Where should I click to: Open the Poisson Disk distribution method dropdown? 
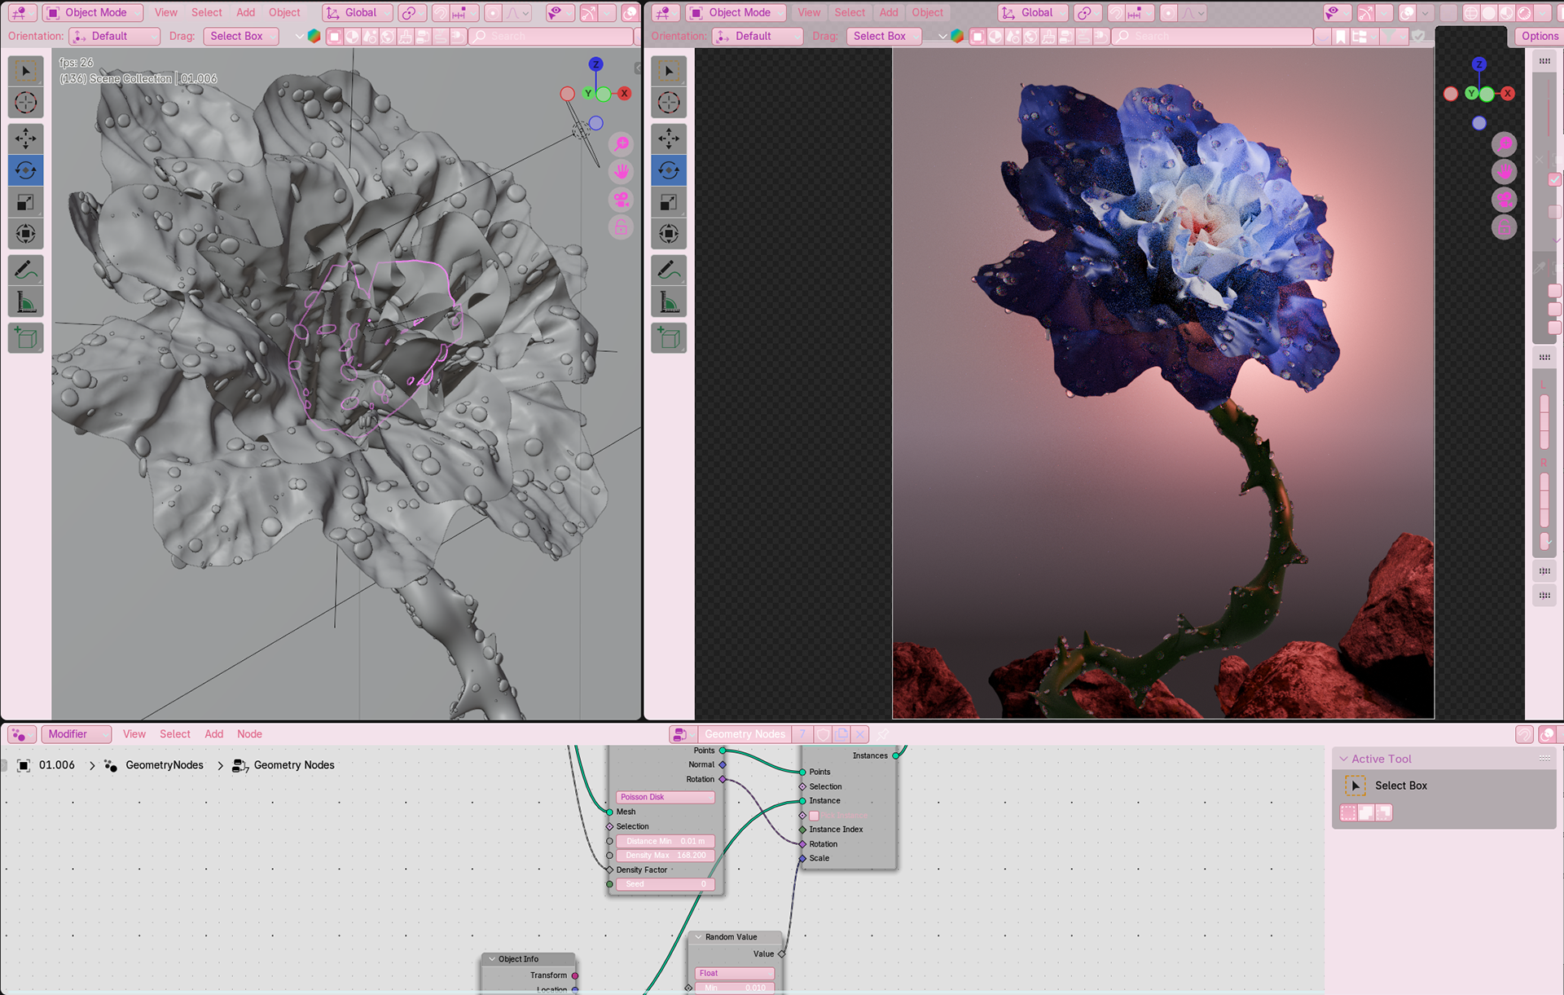coord(665,797)
